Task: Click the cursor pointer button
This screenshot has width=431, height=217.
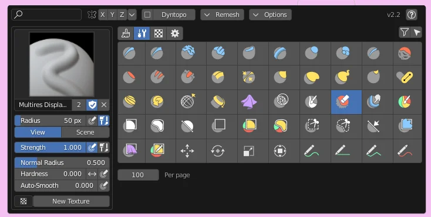Action: coord(416,32)
